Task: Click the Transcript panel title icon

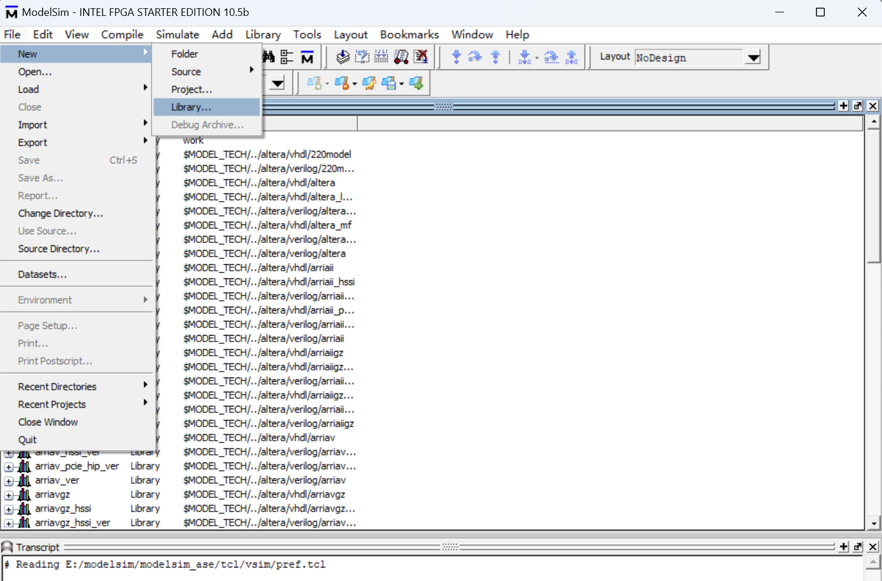Action: [x=7, y=547]
